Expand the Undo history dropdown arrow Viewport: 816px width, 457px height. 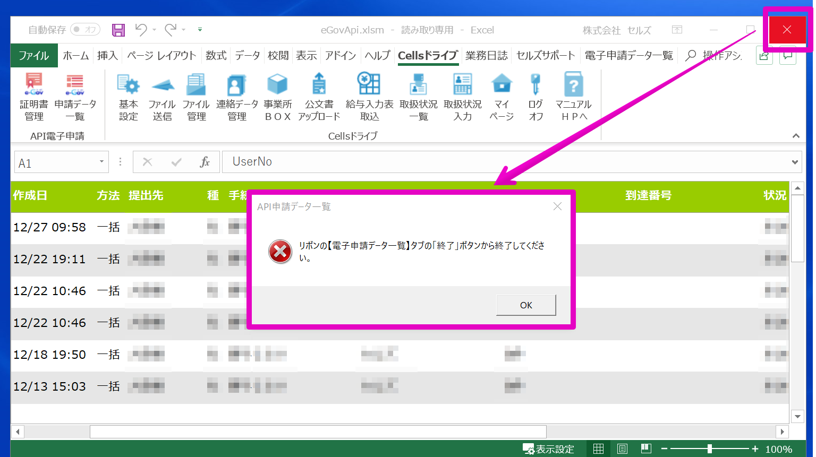point(155,30)
